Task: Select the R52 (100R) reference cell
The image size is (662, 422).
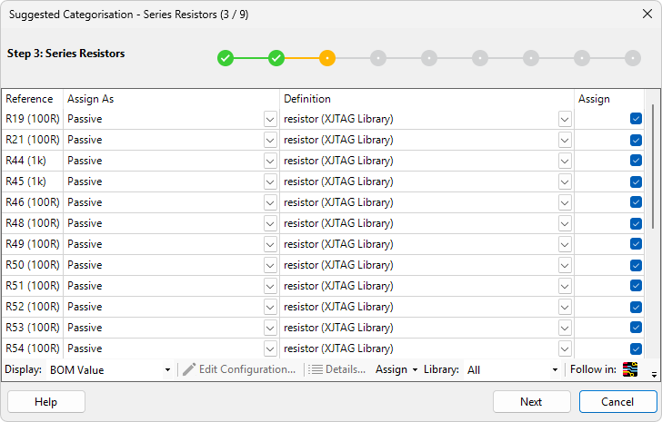Action: click(33, 307)
